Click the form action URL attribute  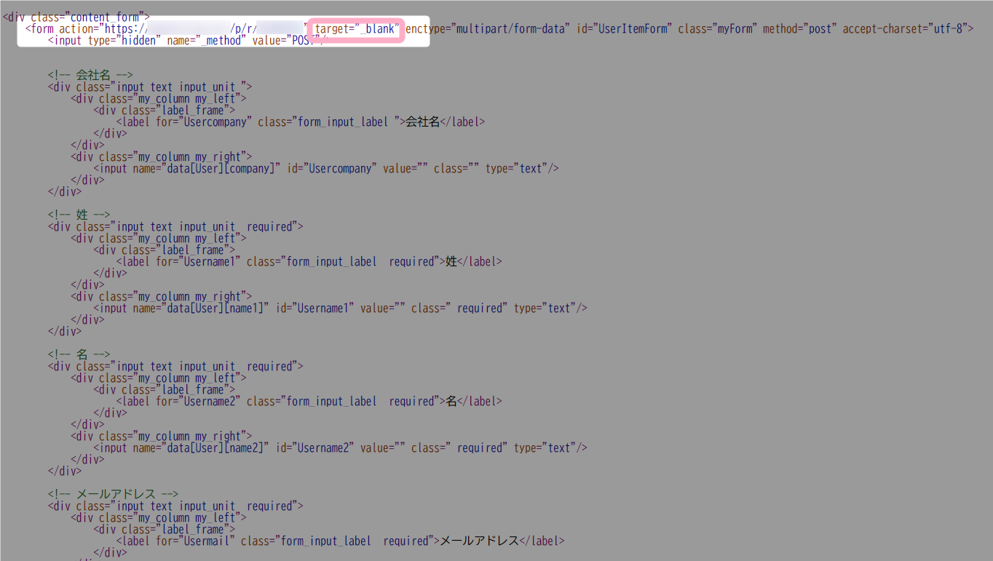click(183, 29)
